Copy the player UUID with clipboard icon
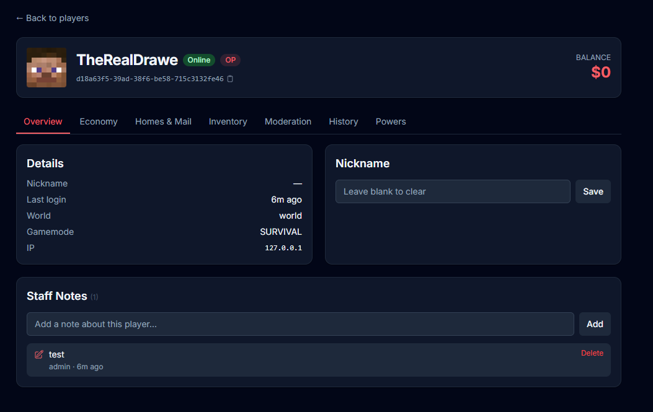This screenshot has height=412, width=653. [x=230, y=79]
